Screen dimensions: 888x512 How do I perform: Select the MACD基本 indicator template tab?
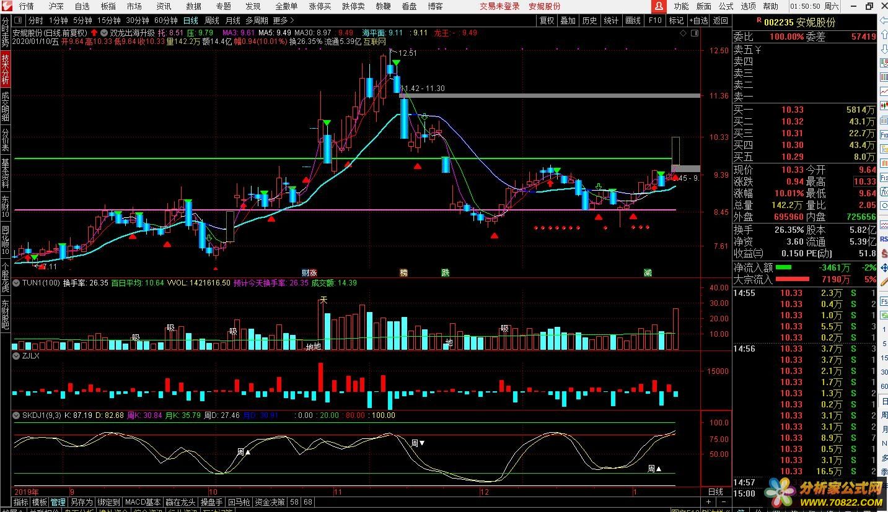[x=143, y=502]
